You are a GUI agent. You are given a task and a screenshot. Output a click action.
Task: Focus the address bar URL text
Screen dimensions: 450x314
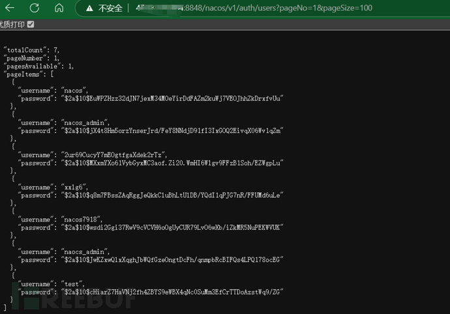tap(254, 8)
